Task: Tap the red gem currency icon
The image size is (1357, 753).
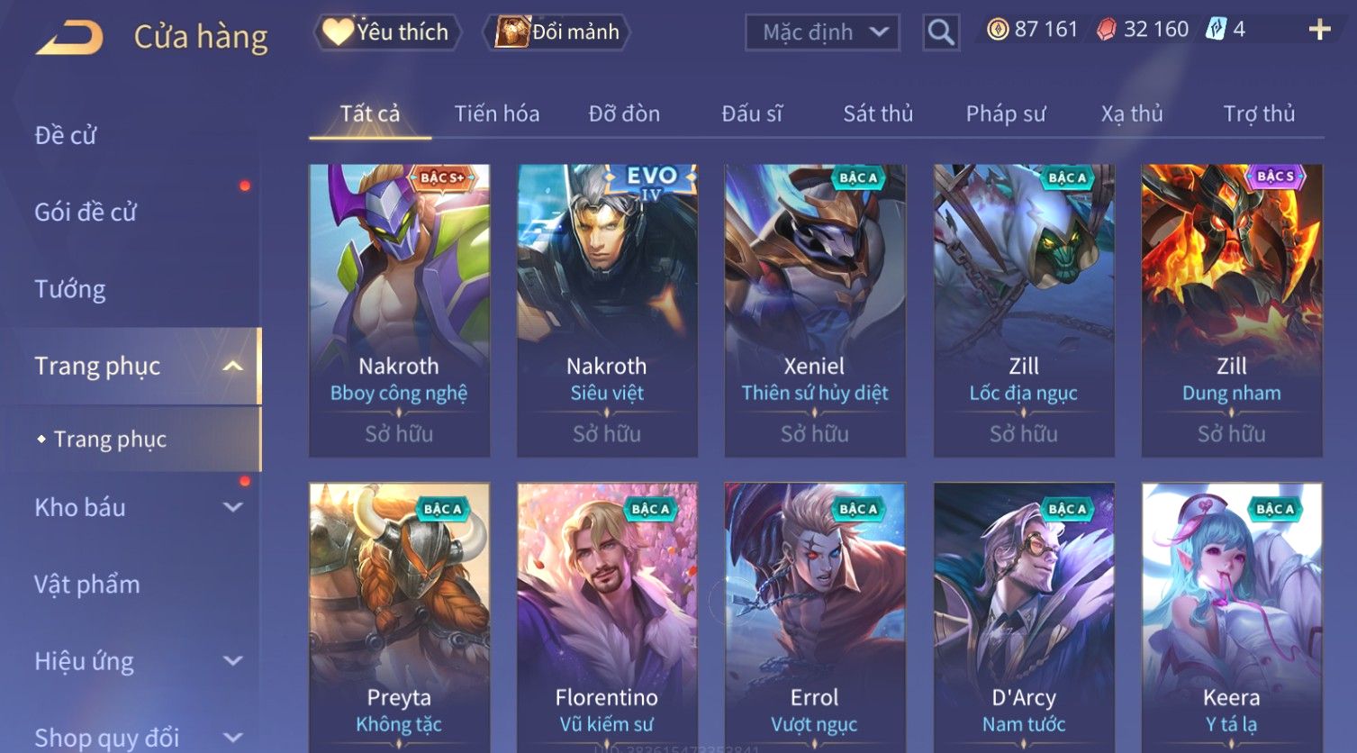Action: point(1106,30)
